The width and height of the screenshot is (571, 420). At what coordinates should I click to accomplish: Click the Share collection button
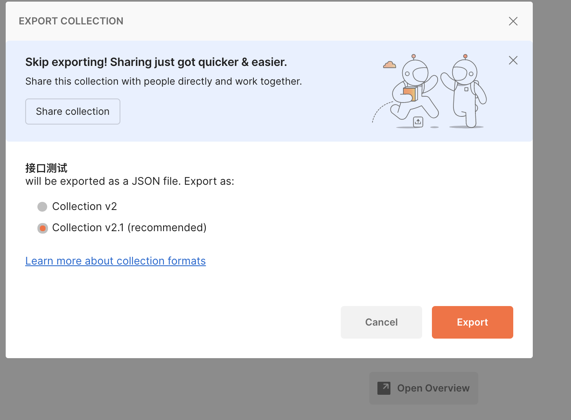73,112
